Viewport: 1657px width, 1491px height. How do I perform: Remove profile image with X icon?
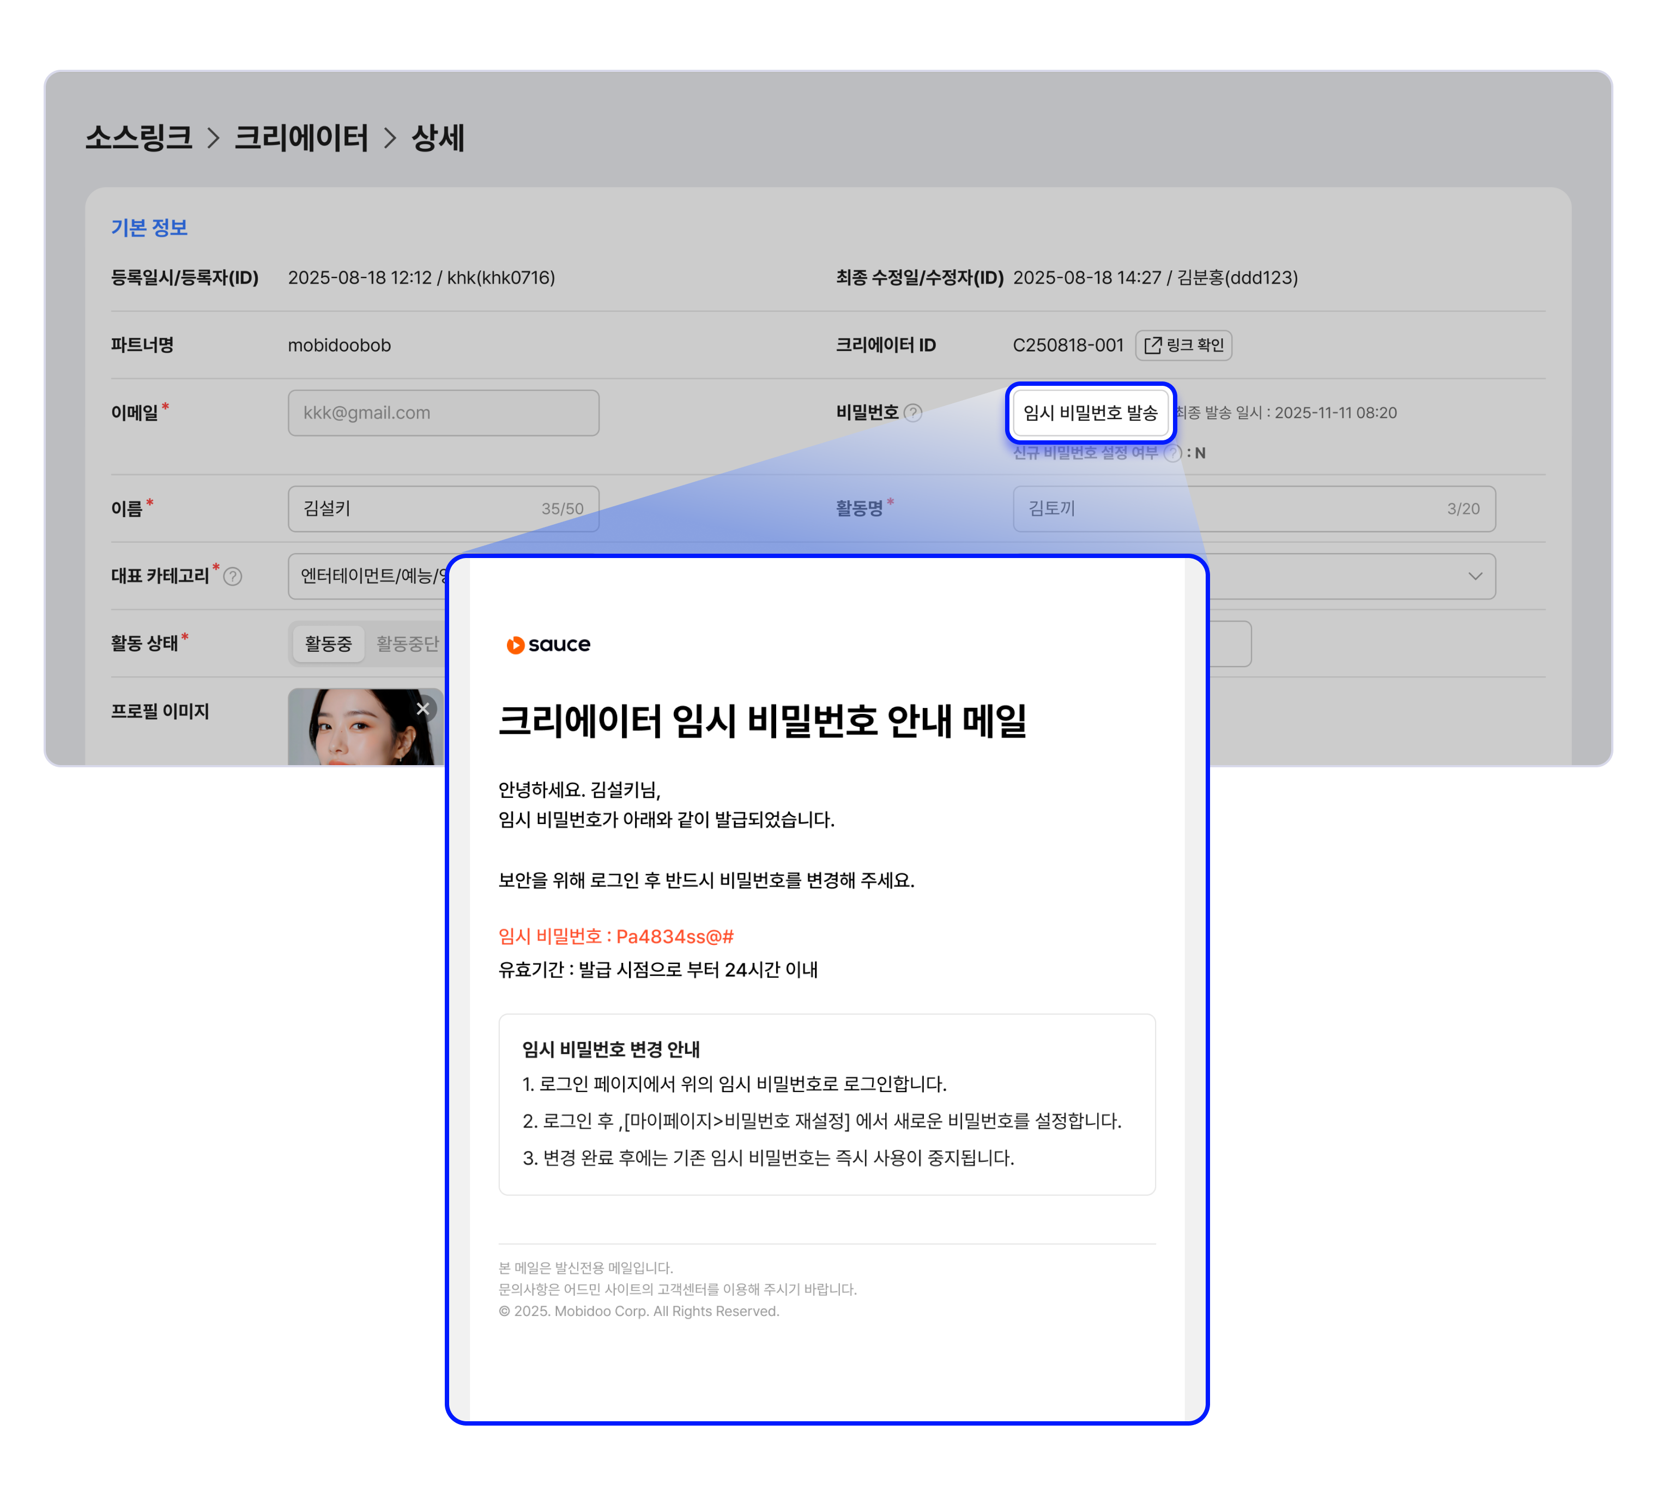pos(423,708)
